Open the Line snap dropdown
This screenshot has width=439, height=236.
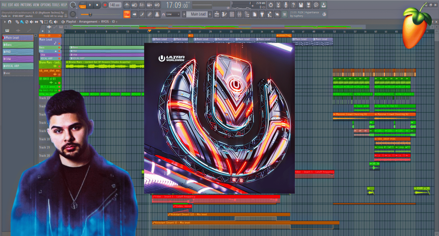[173, 14]
